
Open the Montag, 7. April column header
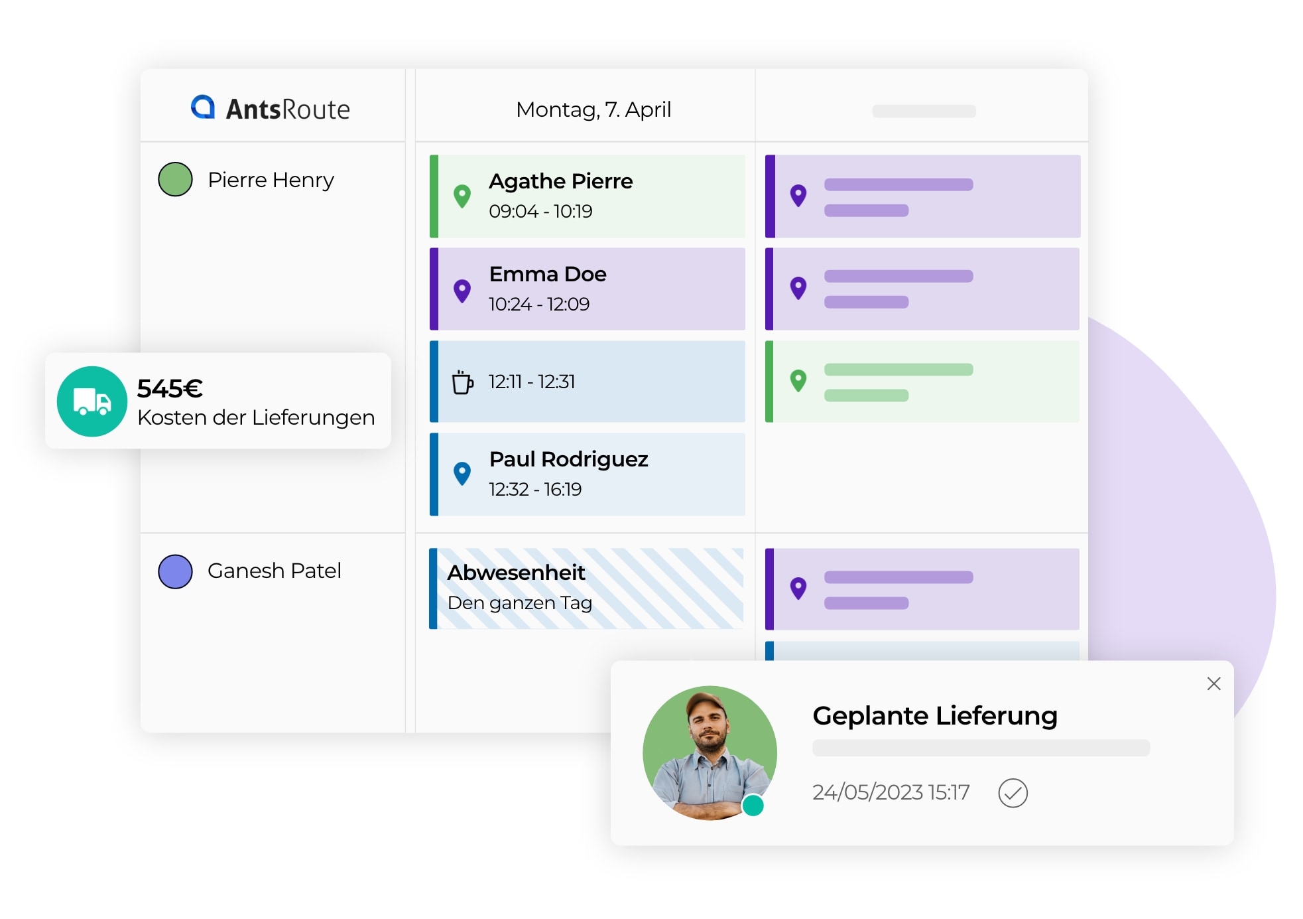pos(593,109)
